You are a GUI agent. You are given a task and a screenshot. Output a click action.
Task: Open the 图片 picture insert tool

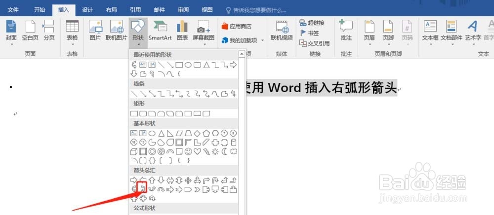tap(95, 31)
